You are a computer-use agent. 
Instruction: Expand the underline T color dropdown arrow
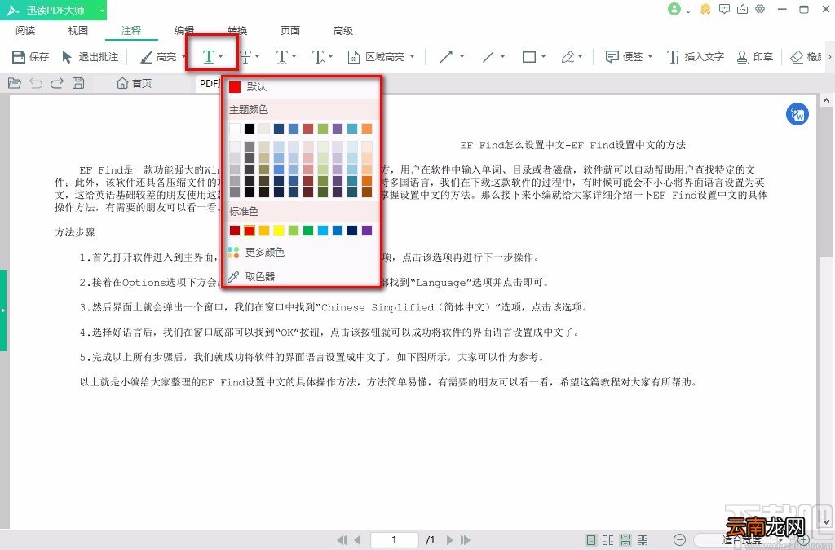pos(220,56)
